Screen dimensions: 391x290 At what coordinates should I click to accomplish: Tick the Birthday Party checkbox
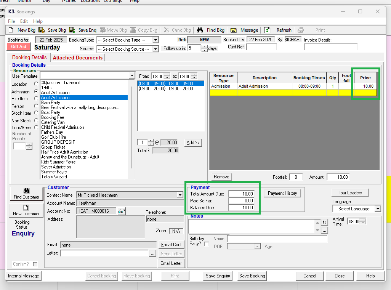207,244
